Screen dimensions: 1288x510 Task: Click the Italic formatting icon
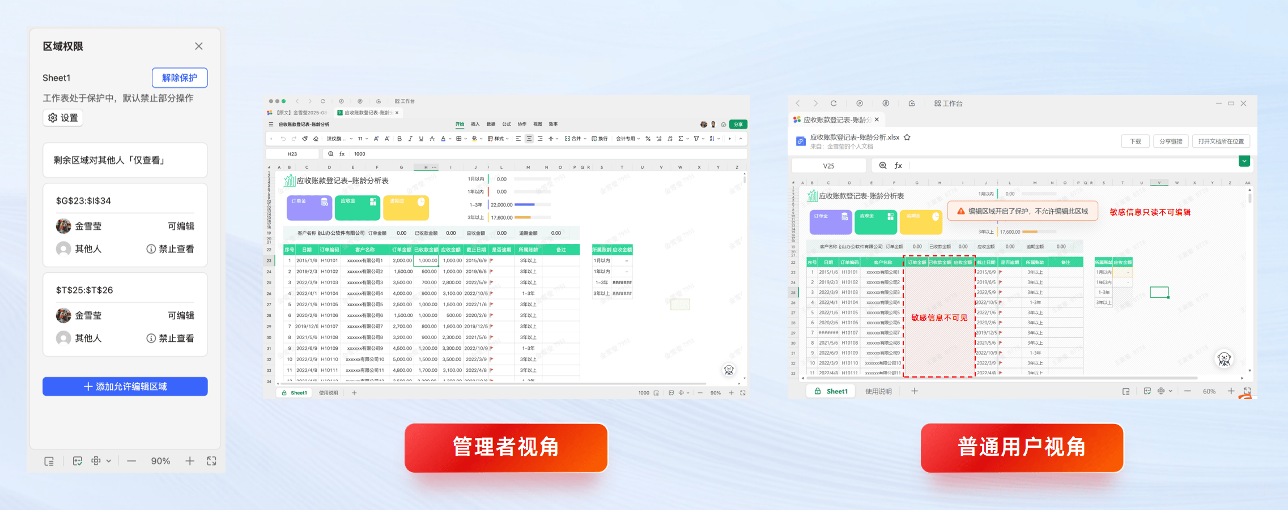pyautogui.click(x=410, y=139)
